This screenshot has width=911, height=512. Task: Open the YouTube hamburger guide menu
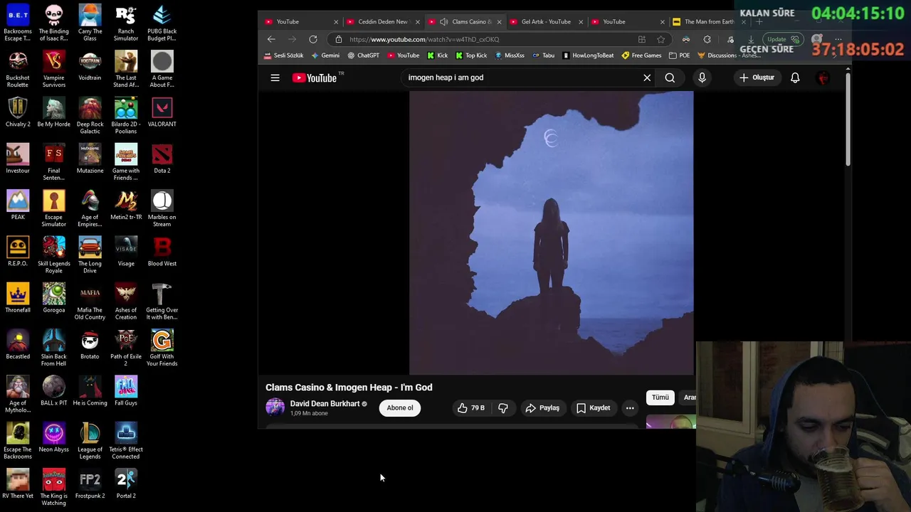pos(275,78)
